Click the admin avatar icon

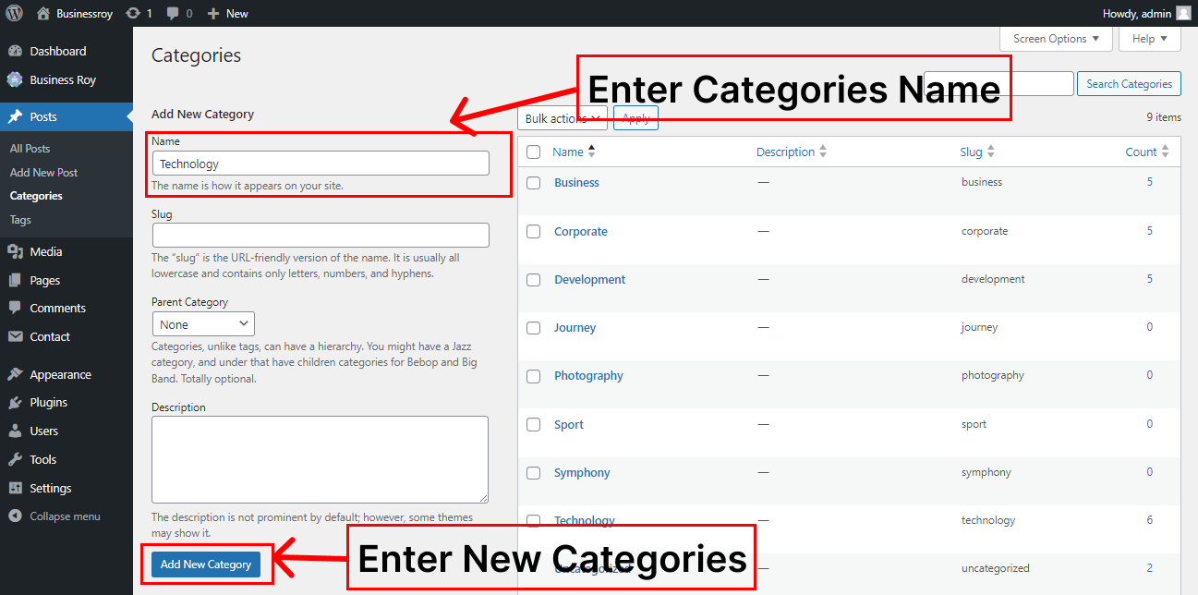point(1183,13)
